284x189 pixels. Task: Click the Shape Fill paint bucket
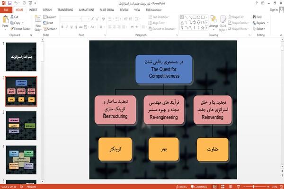coord(230,17)
